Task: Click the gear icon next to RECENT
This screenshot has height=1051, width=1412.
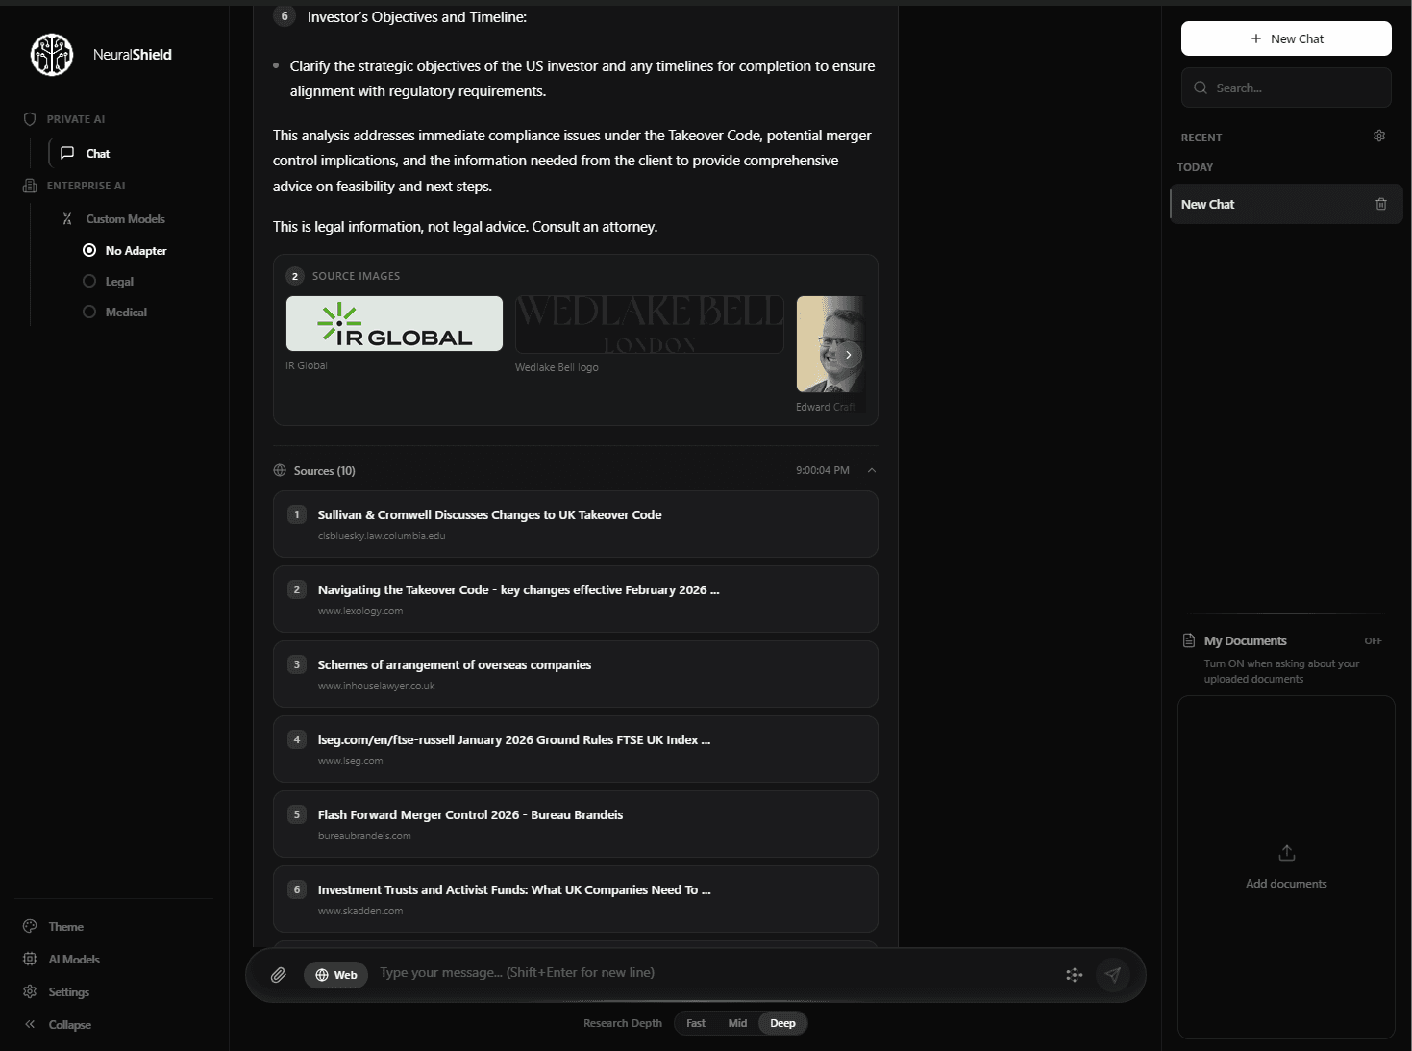Action: 1379,136
